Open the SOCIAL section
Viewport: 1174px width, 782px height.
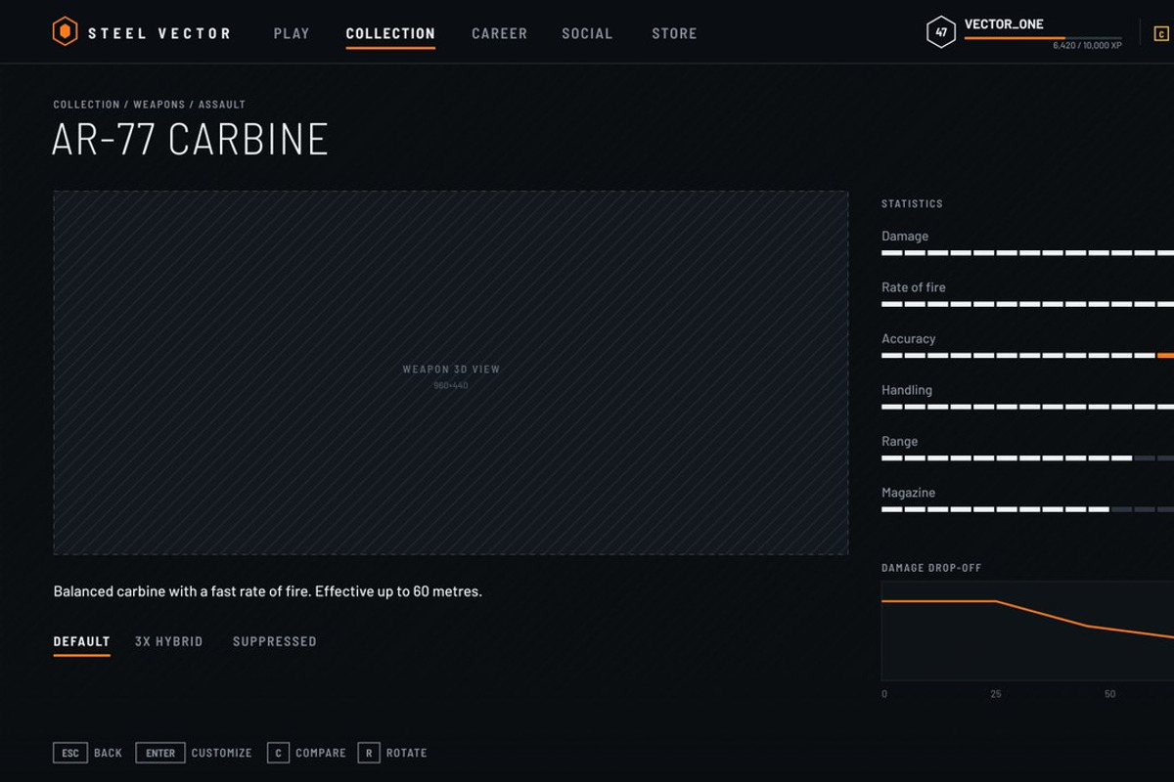[587, 33]
